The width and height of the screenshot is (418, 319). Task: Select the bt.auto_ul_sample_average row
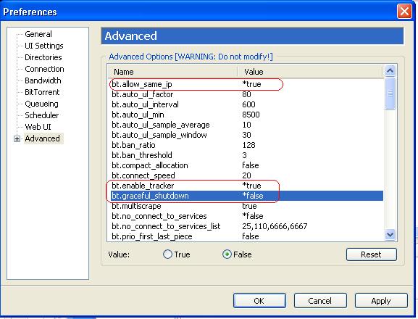click(x=247, y=125)
